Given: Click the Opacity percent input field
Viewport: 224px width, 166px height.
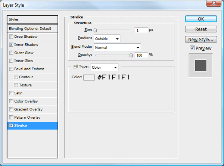Looking at the screenshot, I should [141, 55].
